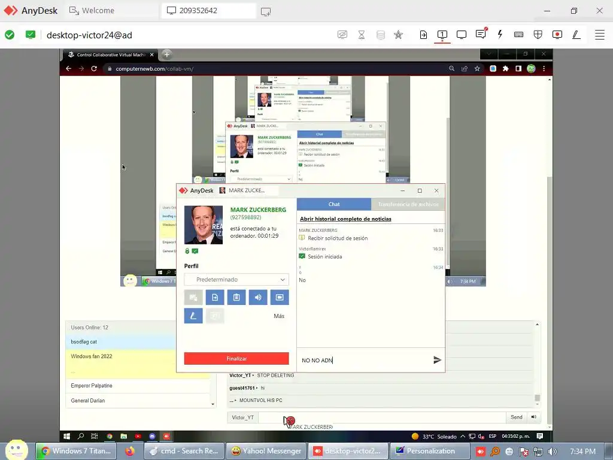
Task: Open browser extensions puzzle icon
Action: pos(505,68)
